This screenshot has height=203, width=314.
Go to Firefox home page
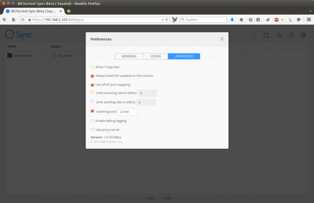pos(241,20)
